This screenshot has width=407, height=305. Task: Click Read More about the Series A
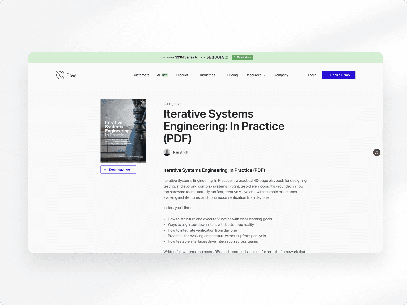click(x=242, y=57)
